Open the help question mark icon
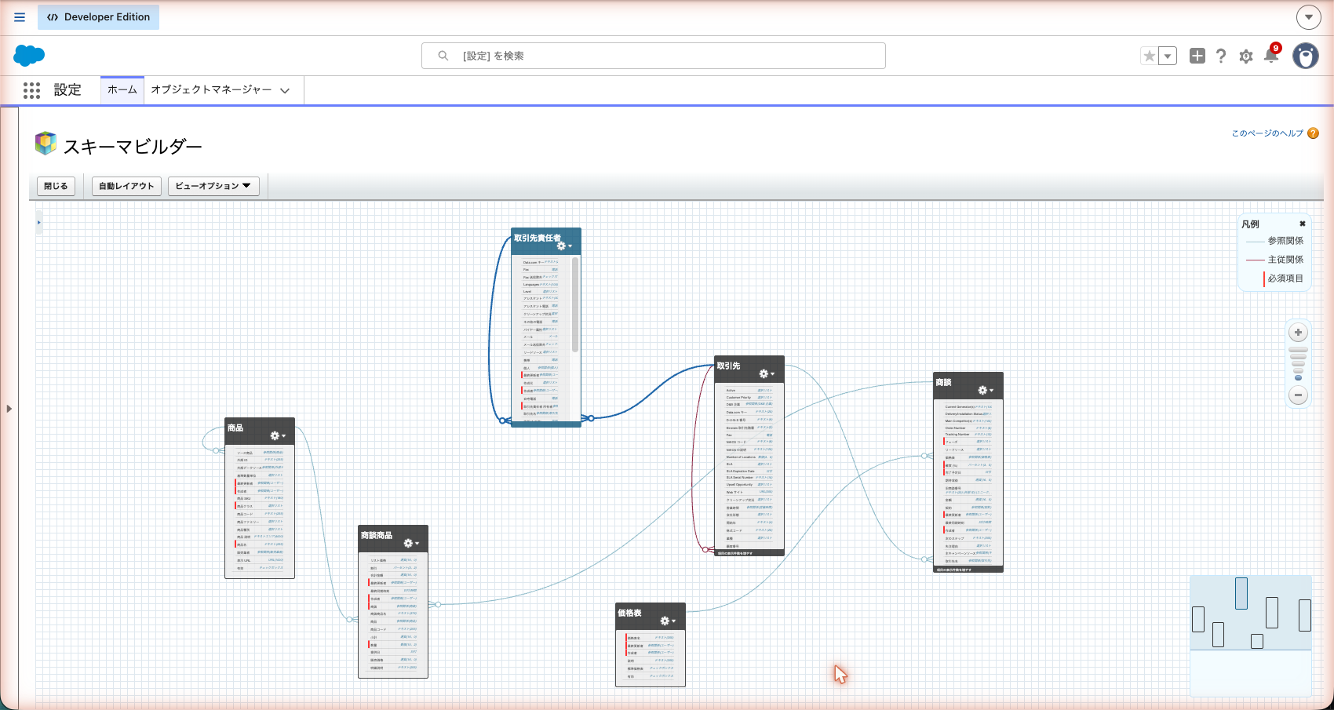This screenshot has width=1334, height=710. 1221,56
